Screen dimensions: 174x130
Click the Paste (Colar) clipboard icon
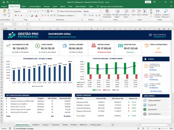click(x=5, y=12)
